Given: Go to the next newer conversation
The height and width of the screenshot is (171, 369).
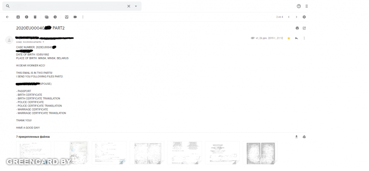Looking at the screenshot, I should [289, 17].
